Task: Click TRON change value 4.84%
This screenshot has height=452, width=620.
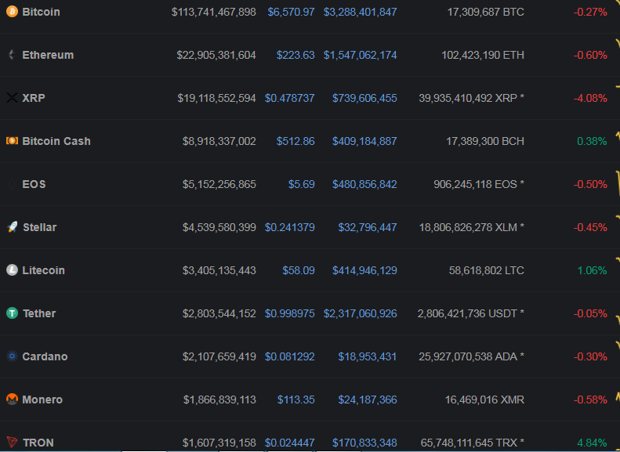Action: tap(592, 443)
